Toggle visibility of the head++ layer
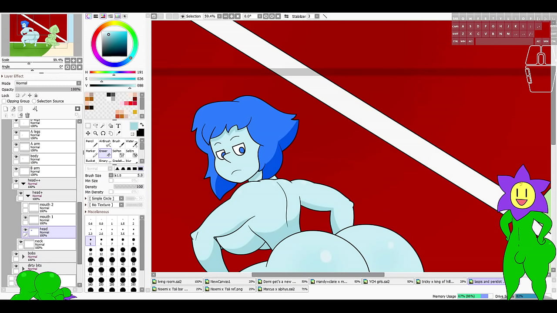The height and width of the screenshot is (313, 557). coord(17,181)
